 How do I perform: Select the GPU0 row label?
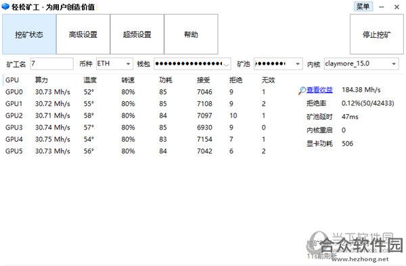pyautogui.click(x=14, y=92)
